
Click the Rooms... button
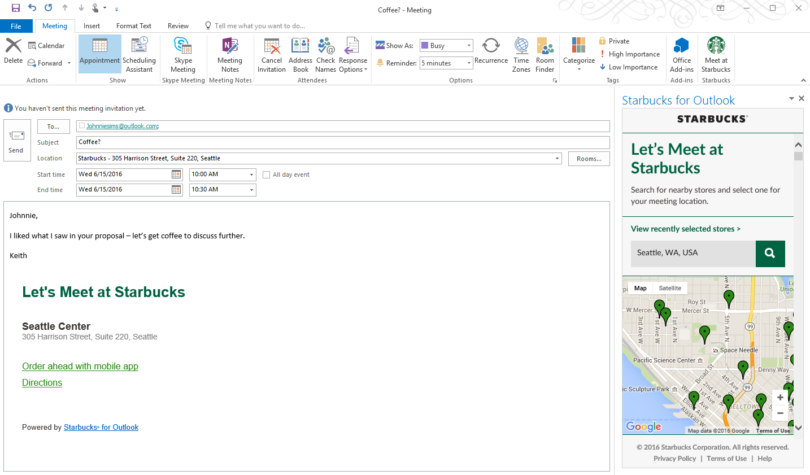[589, 159]
